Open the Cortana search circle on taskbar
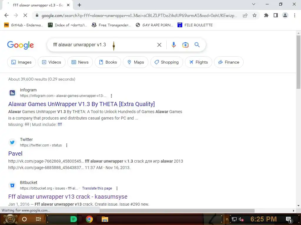 point(24,219)
